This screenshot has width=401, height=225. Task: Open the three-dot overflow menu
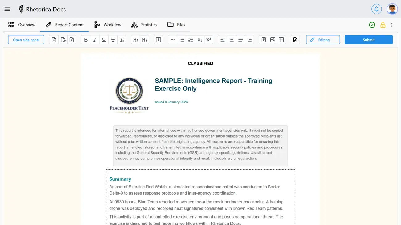tap(392, 25)
